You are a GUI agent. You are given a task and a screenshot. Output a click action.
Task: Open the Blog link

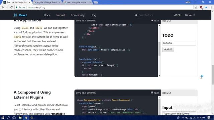[x=93, y=15]
